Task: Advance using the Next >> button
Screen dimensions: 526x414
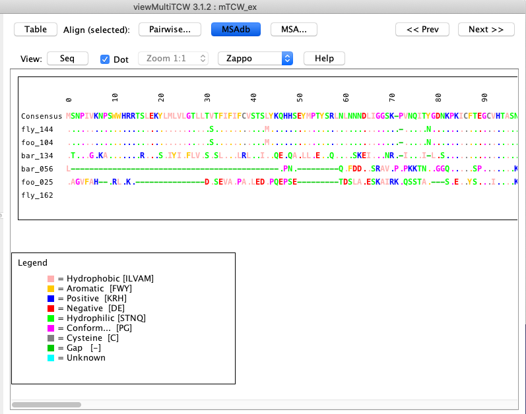Action: pos(486,30)
